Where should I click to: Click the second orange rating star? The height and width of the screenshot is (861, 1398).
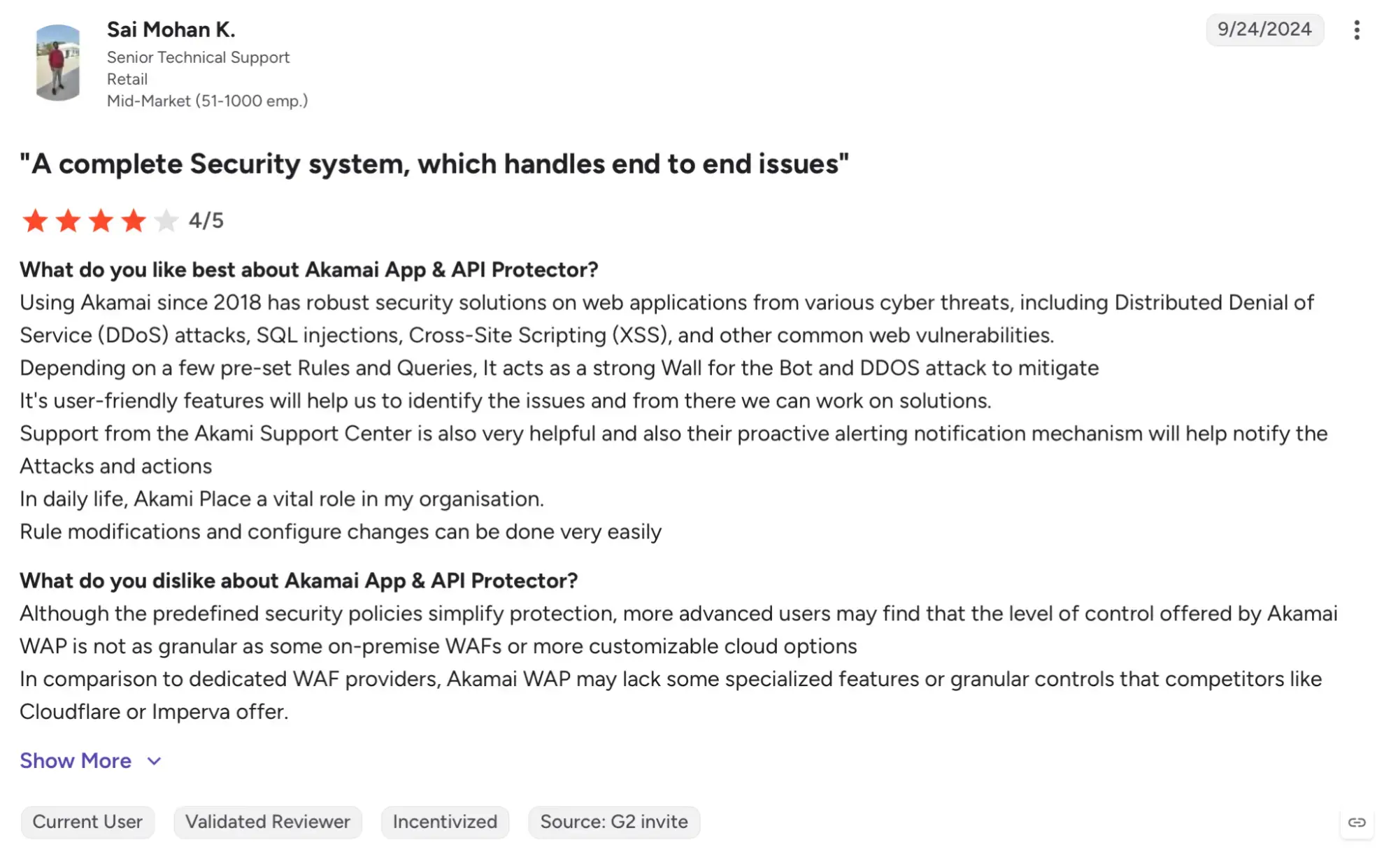(68, 221)
